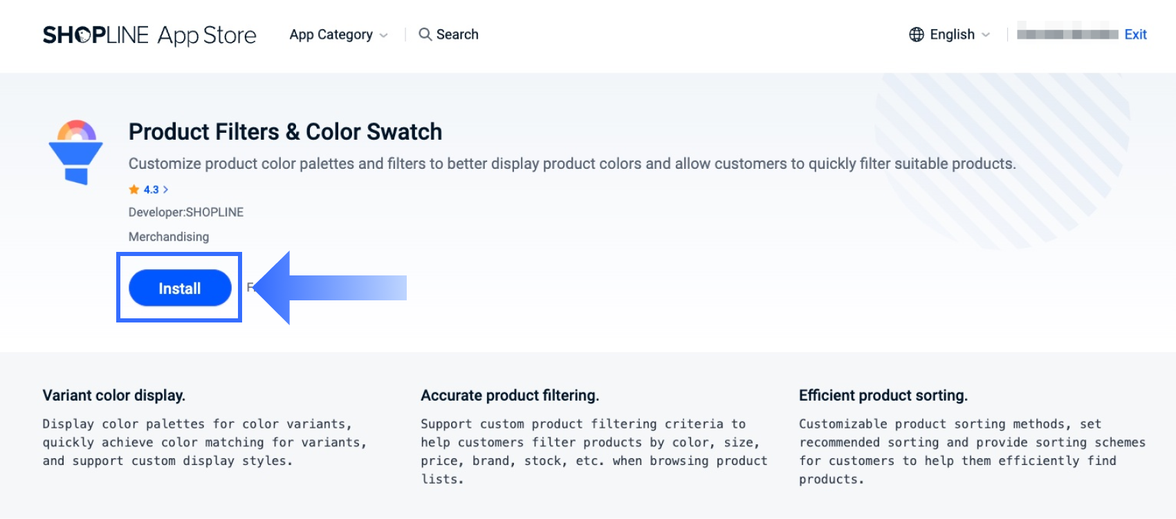Click the Accurate product filtering heading

tap(510, 395)
